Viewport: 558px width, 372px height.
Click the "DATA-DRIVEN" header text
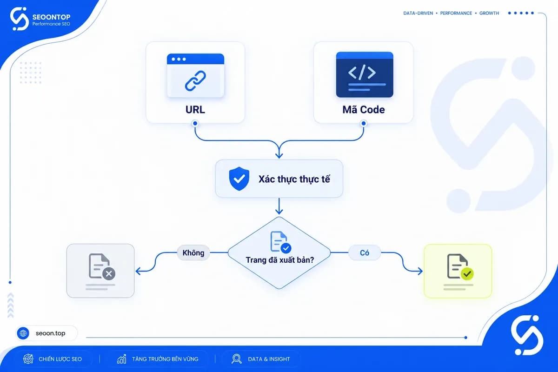[417, 13]
